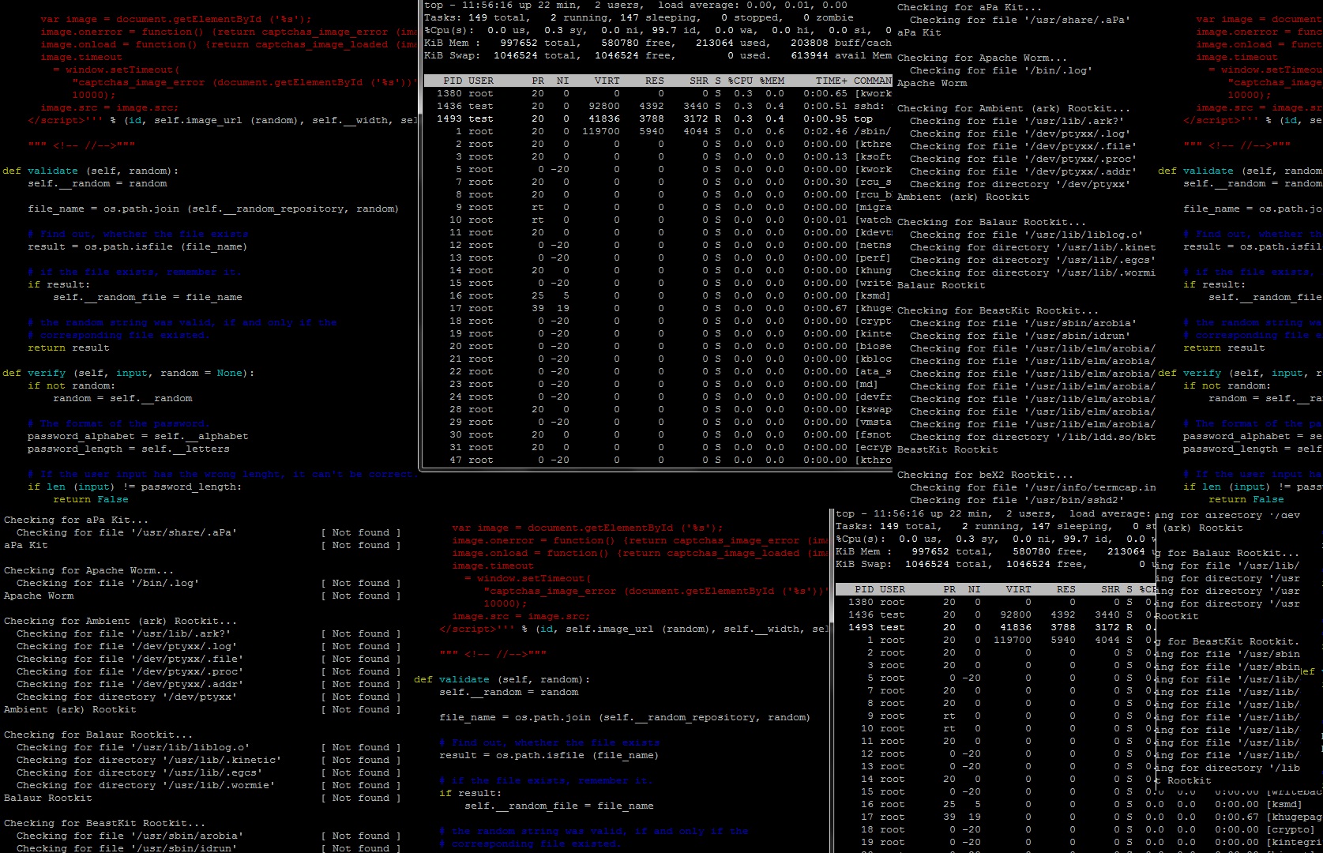Click Not found result for '/usr/lib/.wormie'

pyautogui.click(x=361, y=785)
